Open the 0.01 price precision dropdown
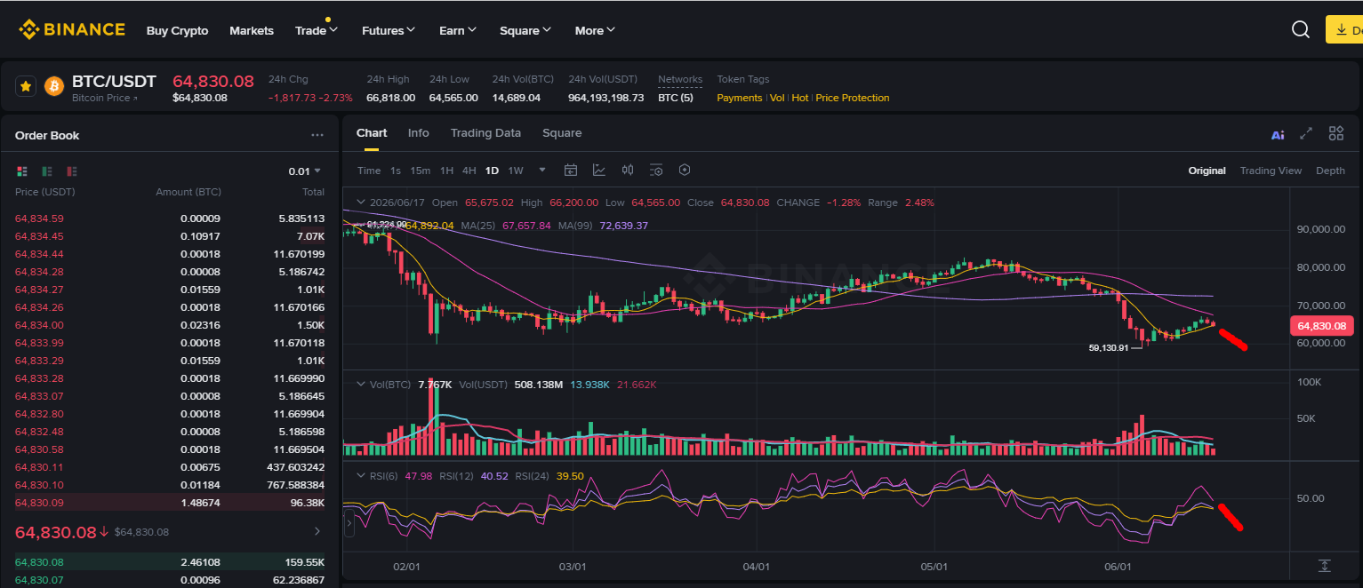1363x588 pixels. [305, 171]
